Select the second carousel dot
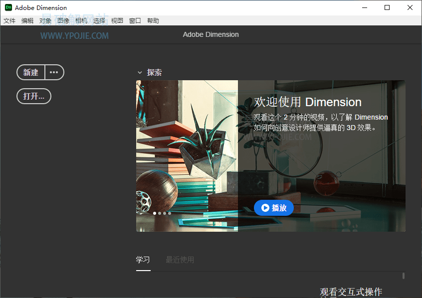The width and height of the screenshot is (422, 298). pos(160,213)
